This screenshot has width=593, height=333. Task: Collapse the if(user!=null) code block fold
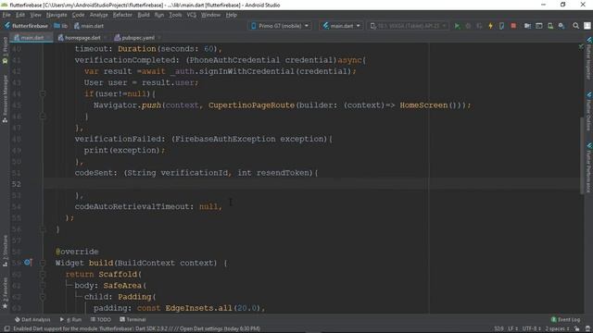[43, 93]
